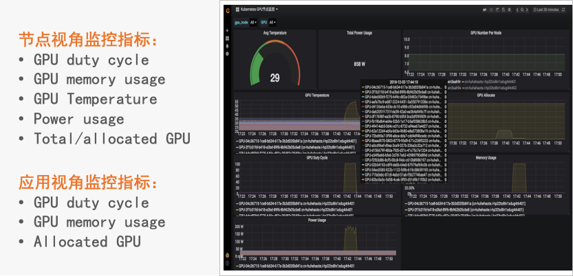Viewport: 573px width, 276px height.
Task: Open the Power Usage panel title menu
Action: pyautogui.click(x=317, y=220)
